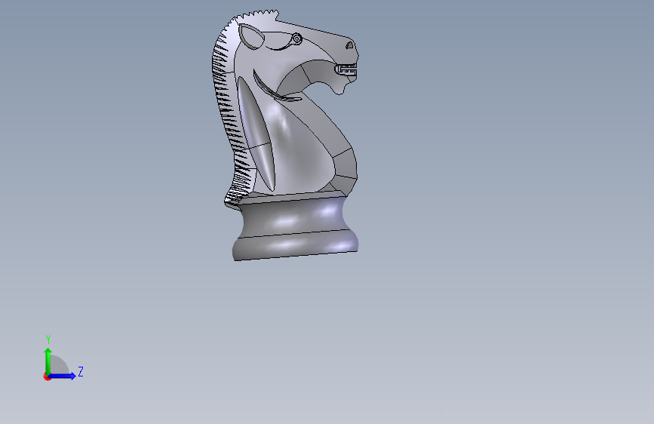Select the knight's ear face

pyautogui.click(x=251, y=36)
